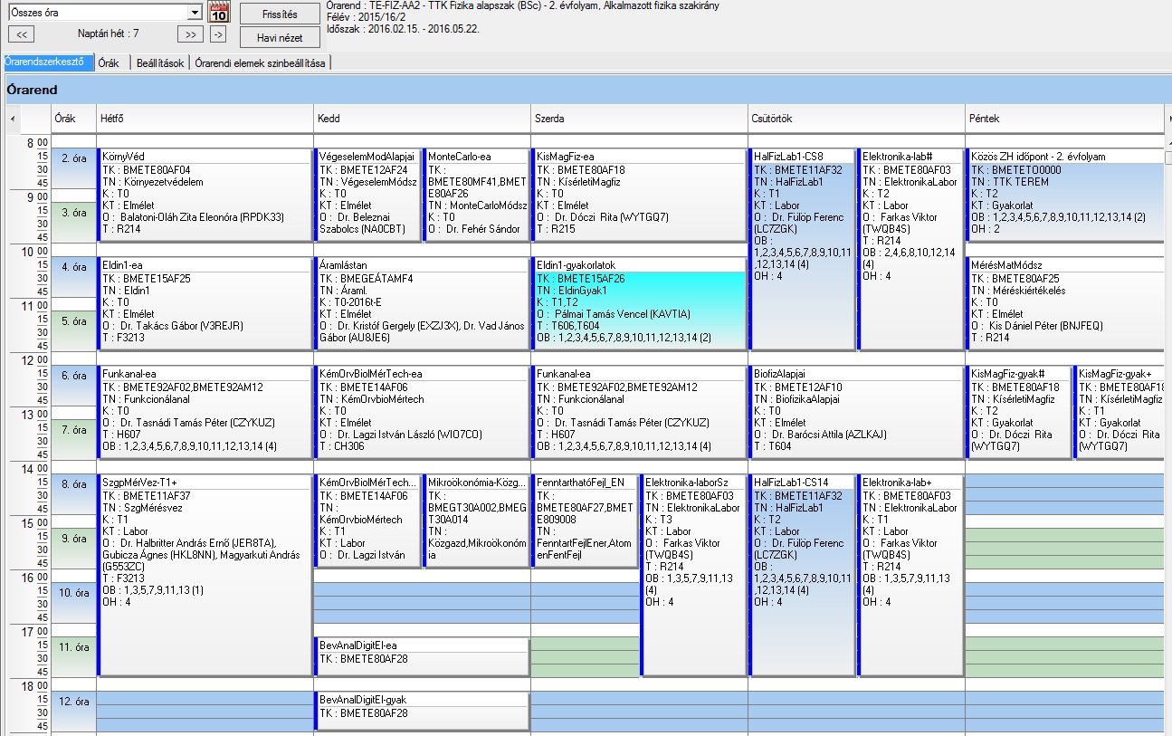Image resolution: width=1172 pixels, height=736 pixels.
Task: Go to next week with >> button
Action: (x=189, y=34)
